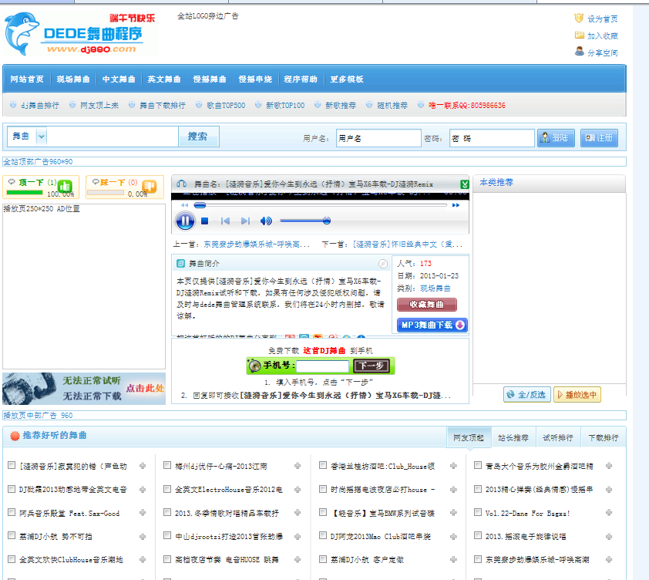Select checkbox for 梅州dj优仔-心痛-2013江南
649x580 pixels.
click(167, 466)
